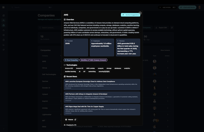Screen dimensions: 204x132
Task: Focus the Search contacts field
Action: click(50, 28)
